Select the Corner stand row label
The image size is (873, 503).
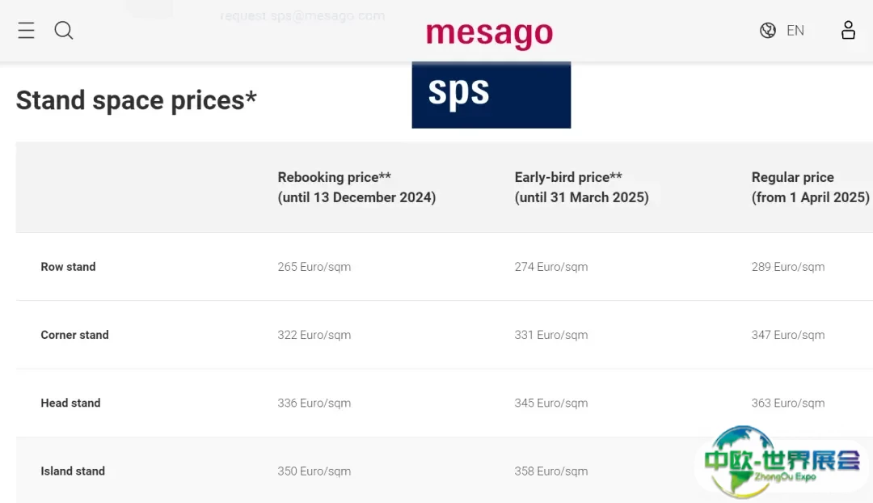point(74,335)
